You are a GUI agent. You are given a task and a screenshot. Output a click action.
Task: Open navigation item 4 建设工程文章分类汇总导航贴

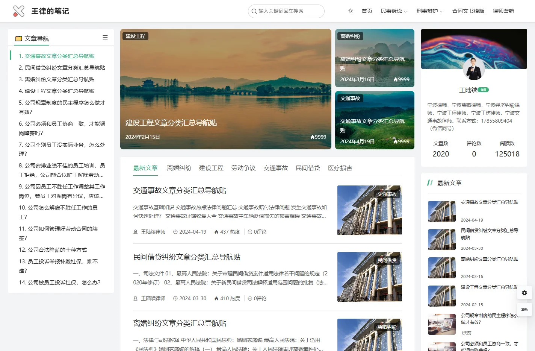[x=57, y=91]
